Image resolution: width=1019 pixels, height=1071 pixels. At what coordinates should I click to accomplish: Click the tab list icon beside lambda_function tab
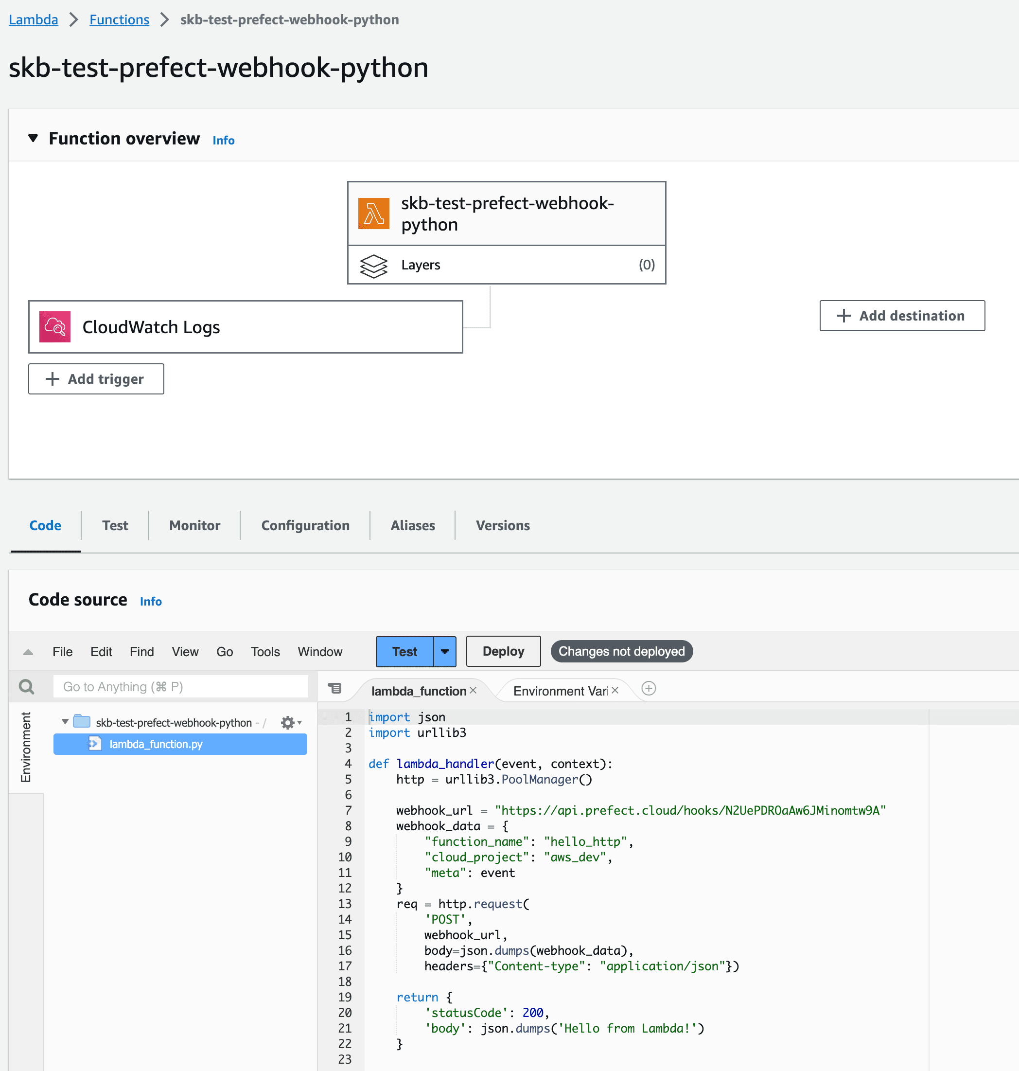point(335,688)
